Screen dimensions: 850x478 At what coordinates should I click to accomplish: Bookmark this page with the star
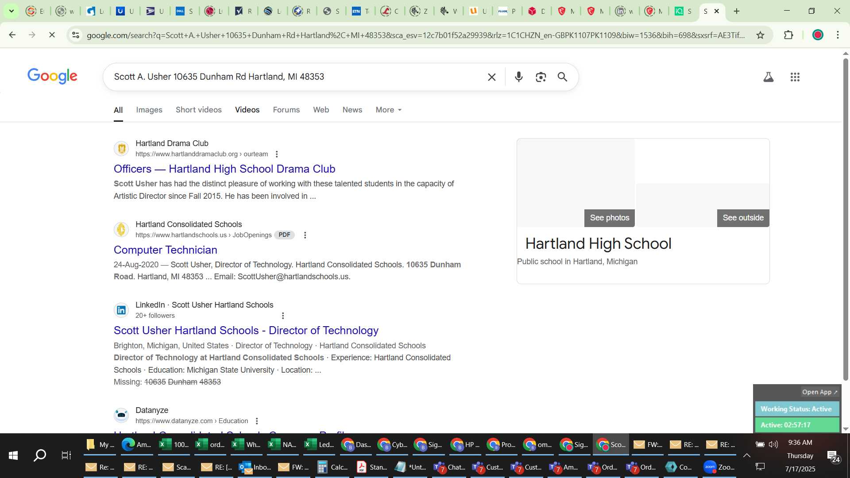760,35
